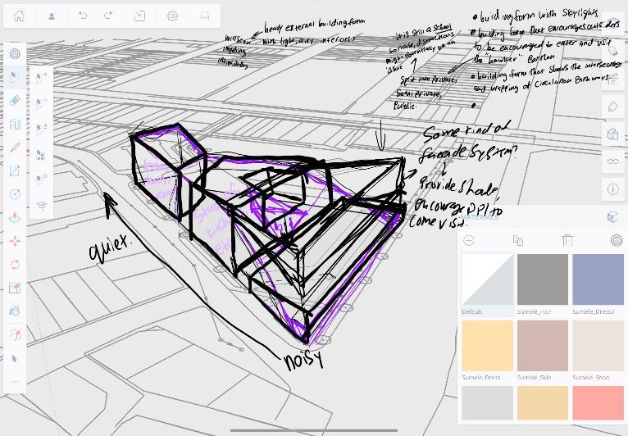Select the Orbit tool
The image size is (628, 436).
pos(15,334)
